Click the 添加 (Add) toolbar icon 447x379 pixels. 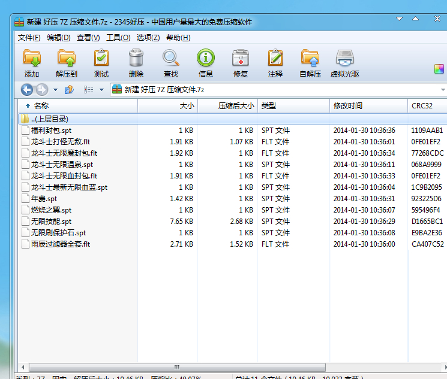click(32, 63)
